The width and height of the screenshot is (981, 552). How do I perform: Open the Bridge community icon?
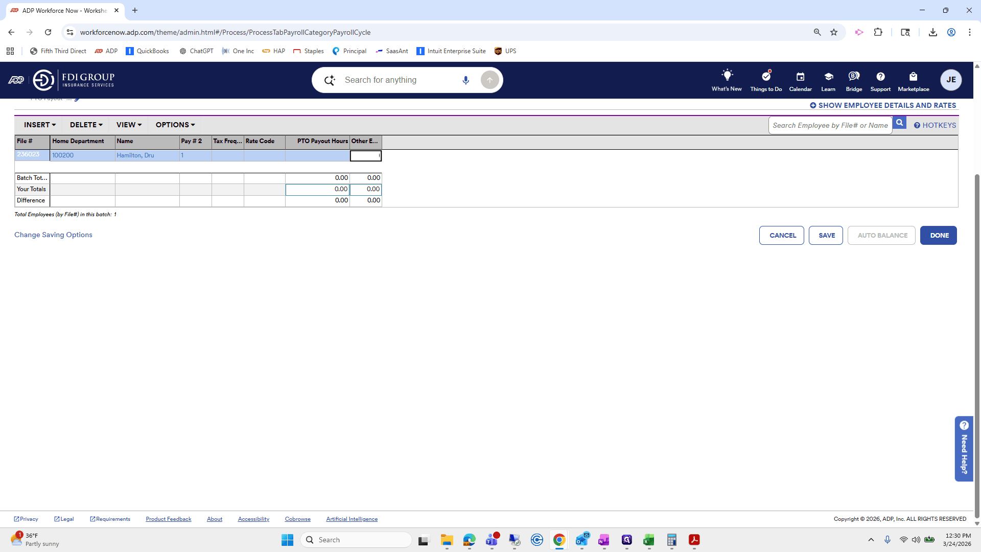point(854,76)
